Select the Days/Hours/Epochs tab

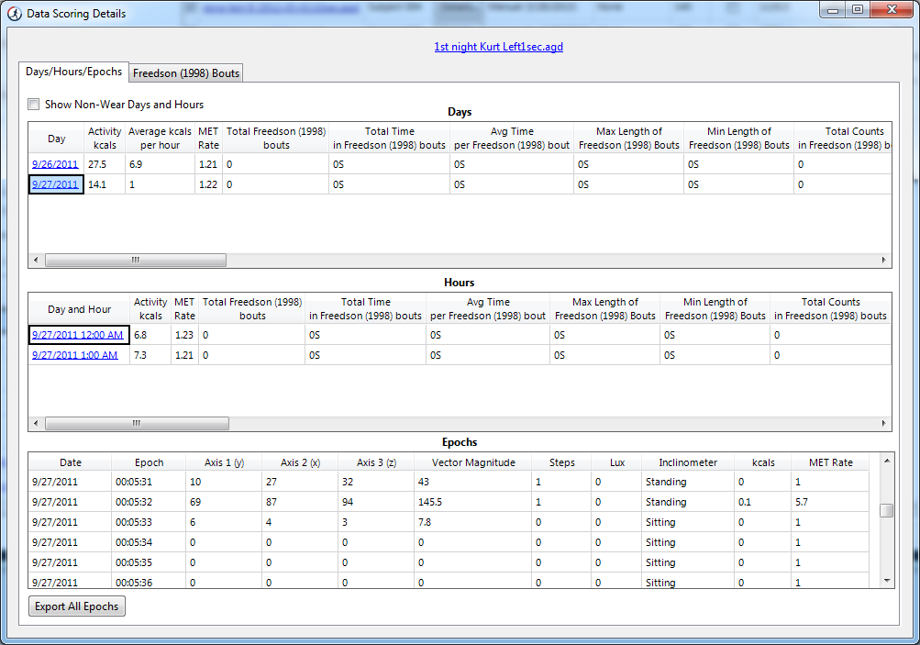pos(72,71)
